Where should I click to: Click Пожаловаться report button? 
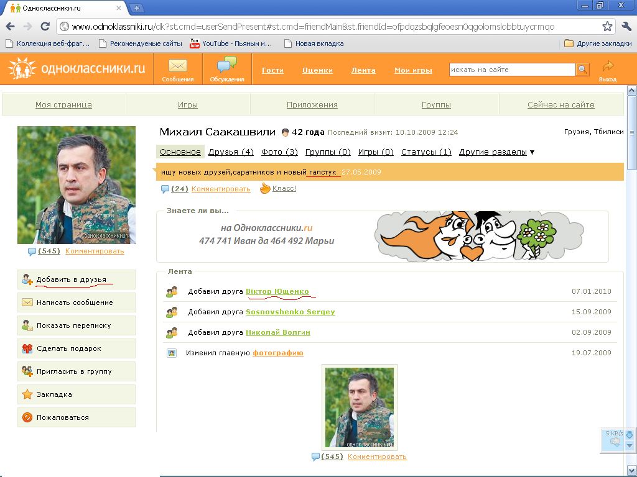tap(77, 417)
